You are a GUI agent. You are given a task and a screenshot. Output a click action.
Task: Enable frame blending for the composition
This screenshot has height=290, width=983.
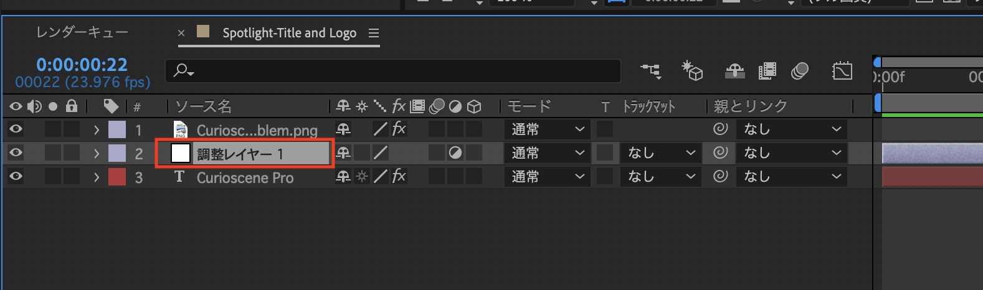point(767,71)
